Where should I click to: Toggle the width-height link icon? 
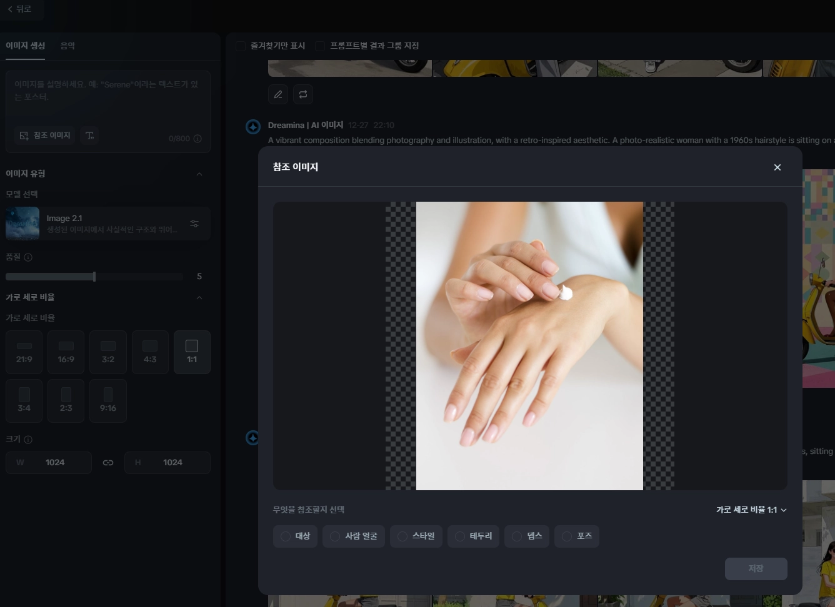108,463
